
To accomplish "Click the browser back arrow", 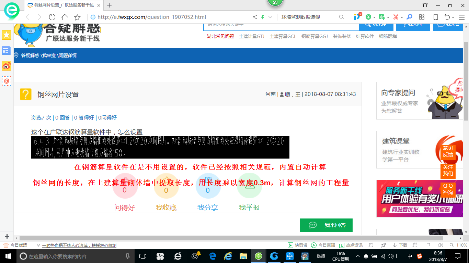I will click(x=28, y=17).
